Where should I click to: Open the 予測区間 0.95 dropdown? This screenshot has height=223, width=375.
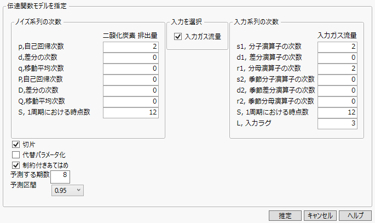coord(67,190)
